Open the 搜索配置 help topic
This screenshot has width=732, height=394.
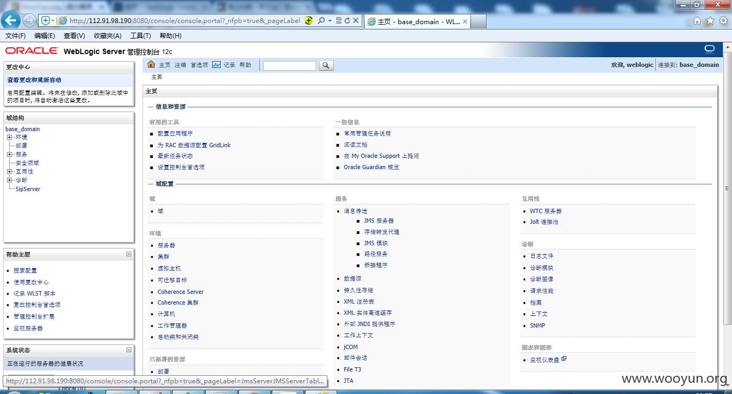pyautogui.click(x=25, y=271)
